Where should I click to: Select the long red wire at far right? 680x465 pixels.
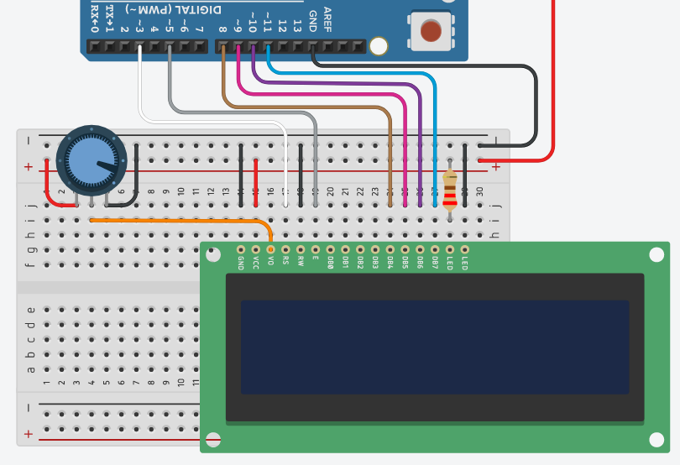point(553,84)
